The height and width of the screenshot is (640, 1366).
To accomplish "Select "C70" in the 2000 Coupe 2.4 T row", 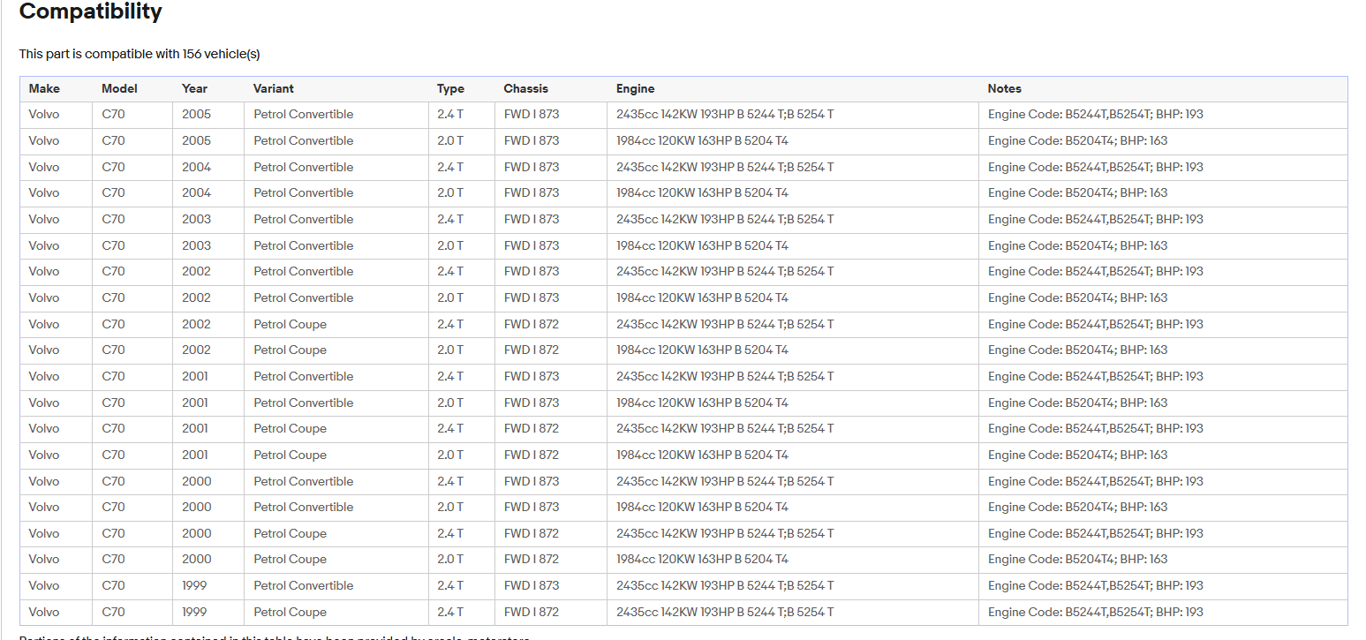I will [x=113, y=533].
